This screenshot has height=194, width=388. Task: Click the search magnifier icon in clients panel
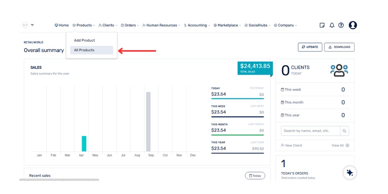(345, 131)
